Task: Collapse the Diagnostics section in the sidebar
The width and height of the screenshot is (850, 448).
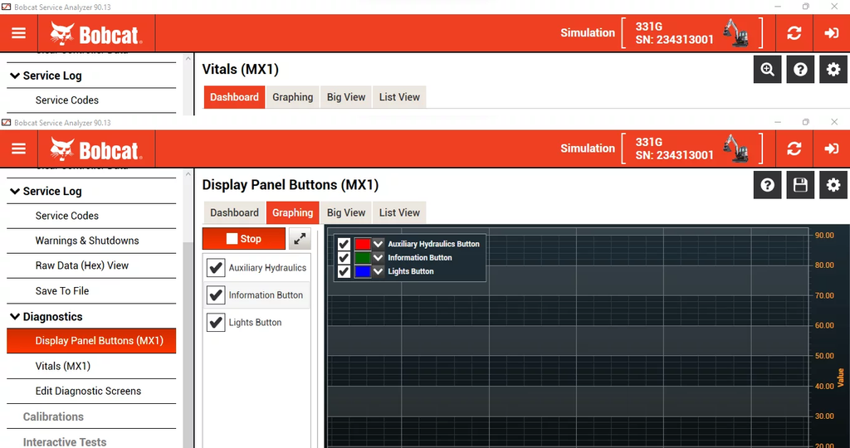Action: (15, 317)
